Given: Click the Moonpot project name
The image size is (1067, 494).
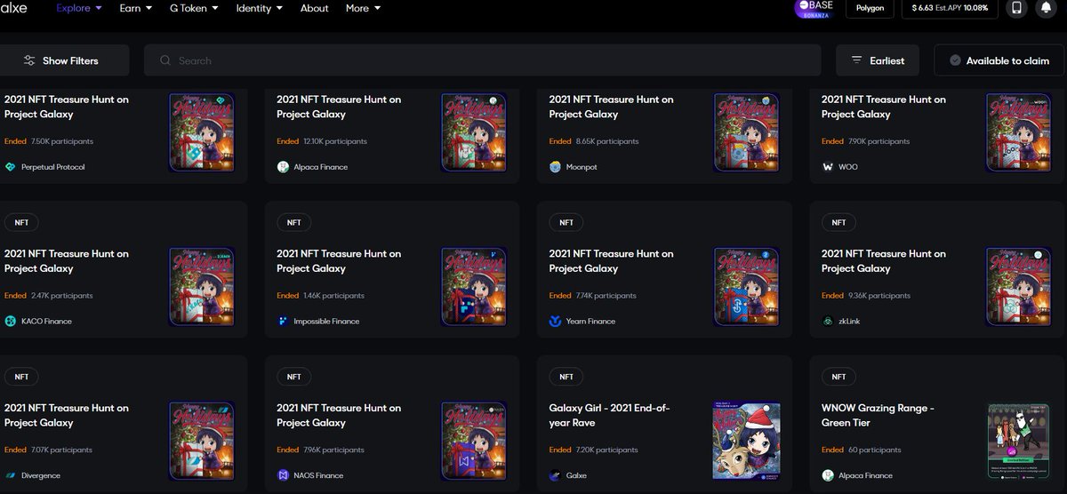Looking at the screenshot, I should pyautogui.click(x=582, y=167).
